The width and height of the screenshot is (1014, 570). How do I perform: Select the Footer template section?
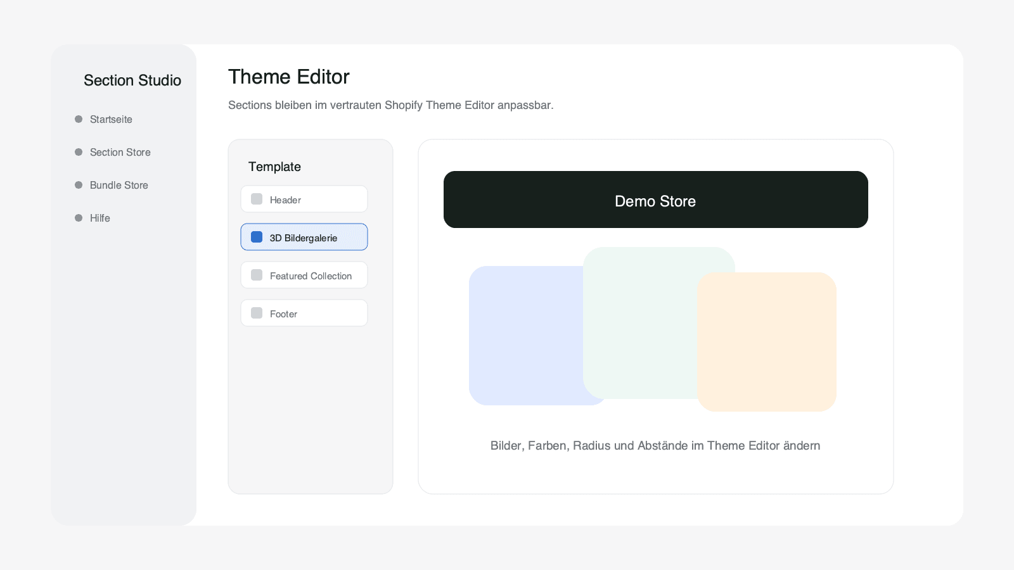[304, 313]
